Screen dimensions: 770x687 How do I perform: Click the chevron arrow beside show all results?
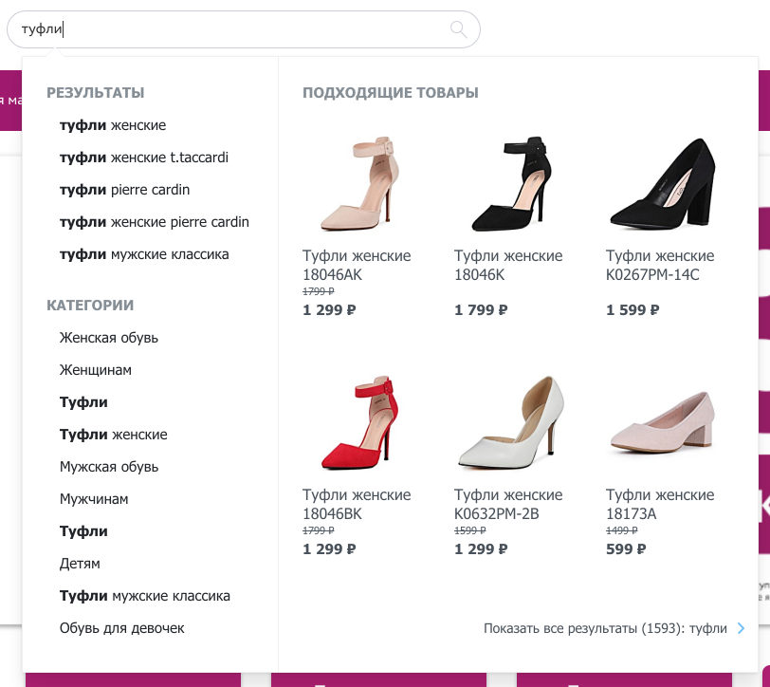741,628
